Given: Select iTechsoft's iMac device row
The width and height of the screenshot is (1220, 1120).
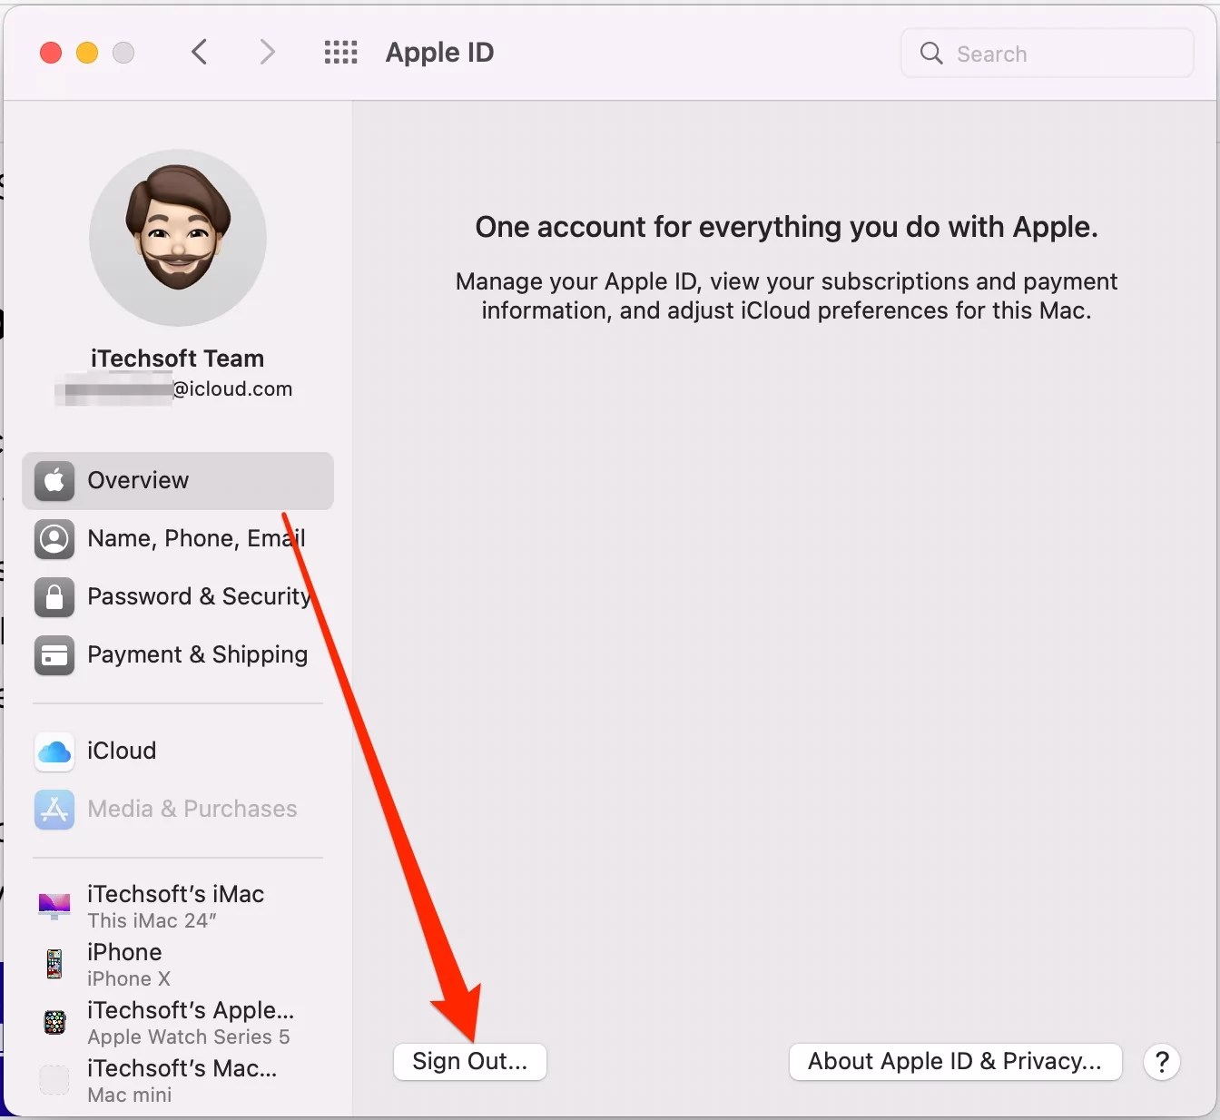Looking at the screenshot, I should point(178,906).
